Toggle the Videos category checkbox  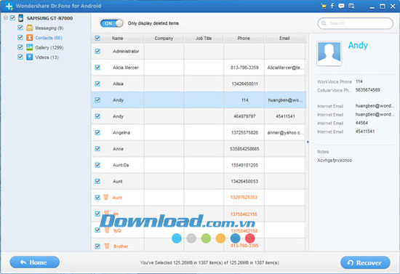[x=20, y=57]
